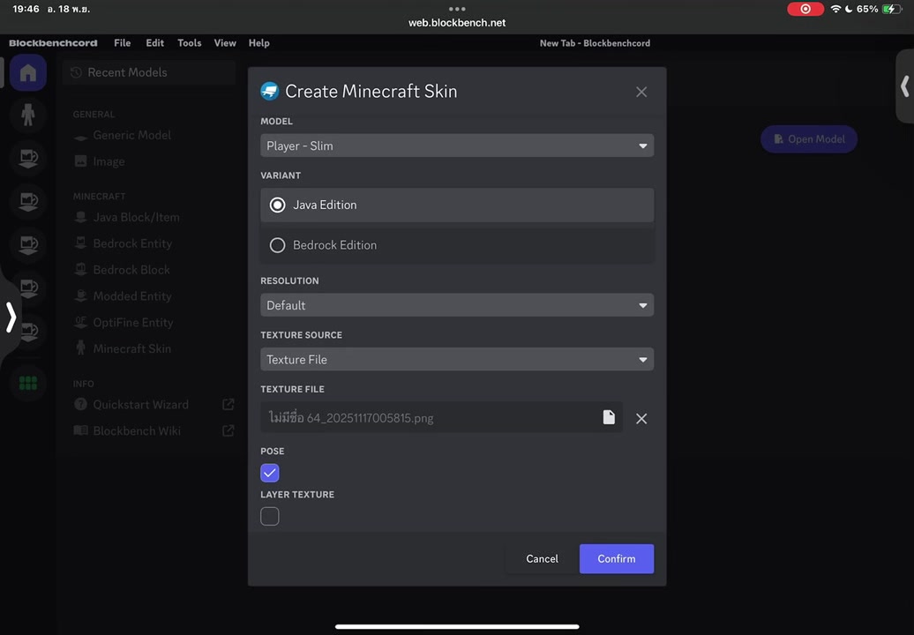The image size is (914, 635).
Task: Enable the Layer Texture checkbox
Action: [x=270, y=516]
